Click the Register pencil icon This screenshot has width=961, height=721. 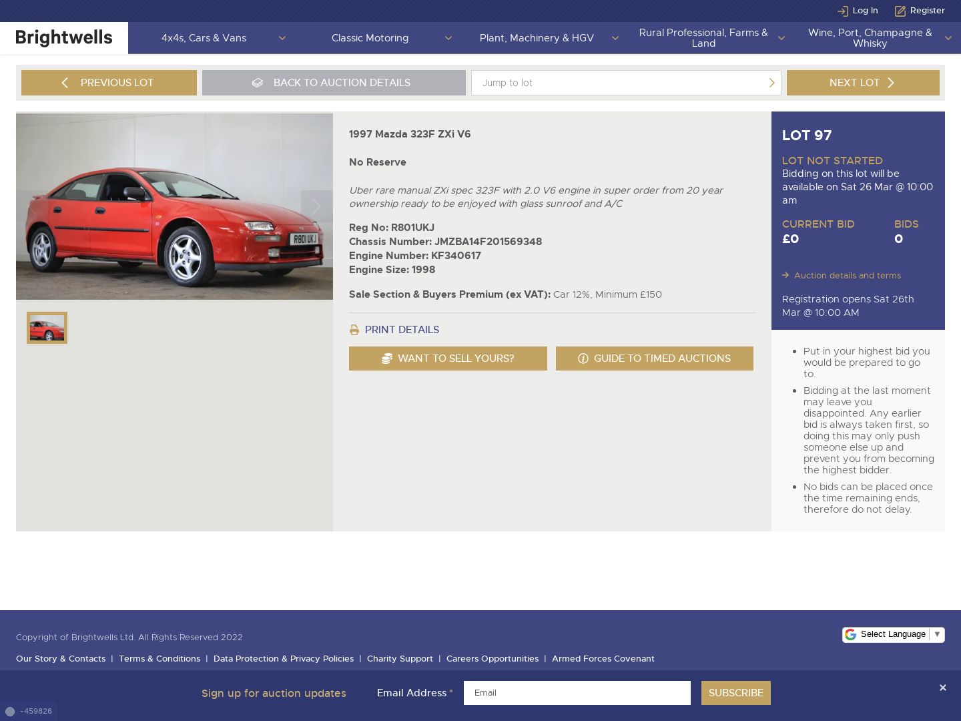[900, 11]
